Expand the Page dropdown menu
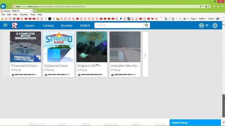Viewport: 225px width, 126px height. pos(194,19)
